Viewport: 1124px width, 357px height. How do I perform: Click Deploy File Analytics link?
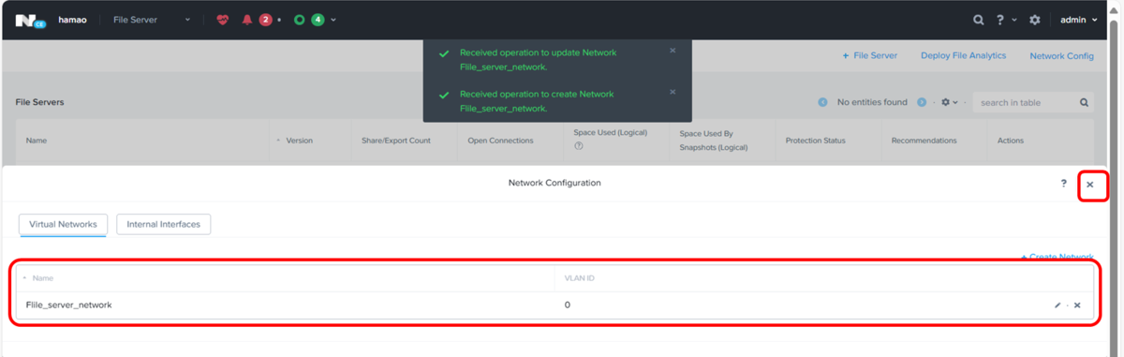[x=963, y=56]
